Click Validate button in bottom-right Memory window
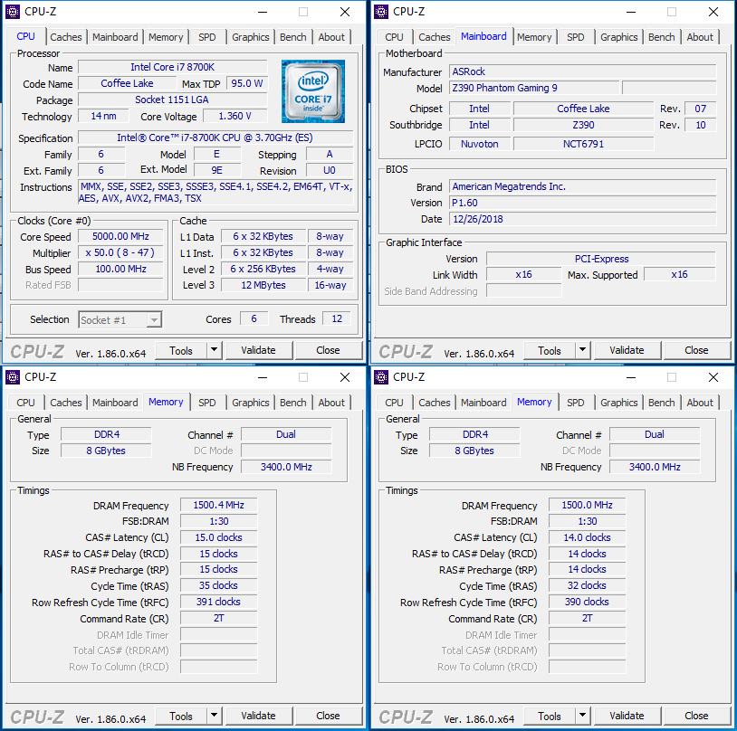This screenshot has height=731, width=737. [627, 716]
